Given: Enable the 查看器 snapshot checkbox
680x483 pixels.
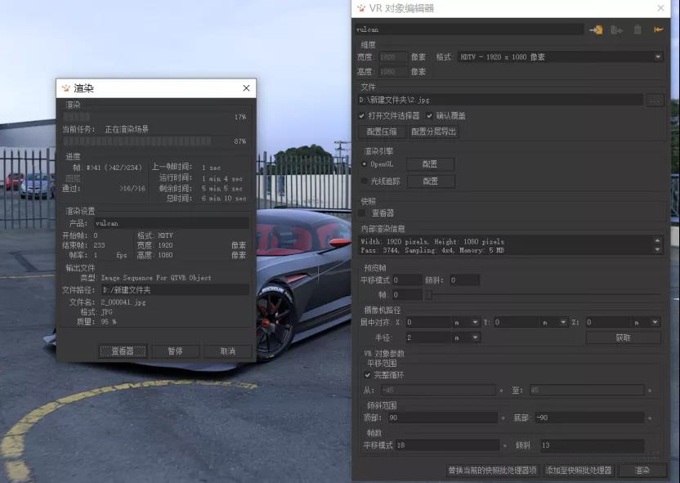Looking at the screenshot, I should [362, 212].
